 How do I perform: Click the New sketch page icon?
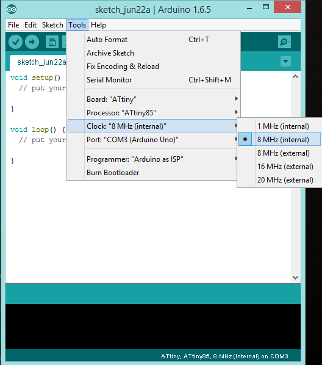[x=52, y=42]
